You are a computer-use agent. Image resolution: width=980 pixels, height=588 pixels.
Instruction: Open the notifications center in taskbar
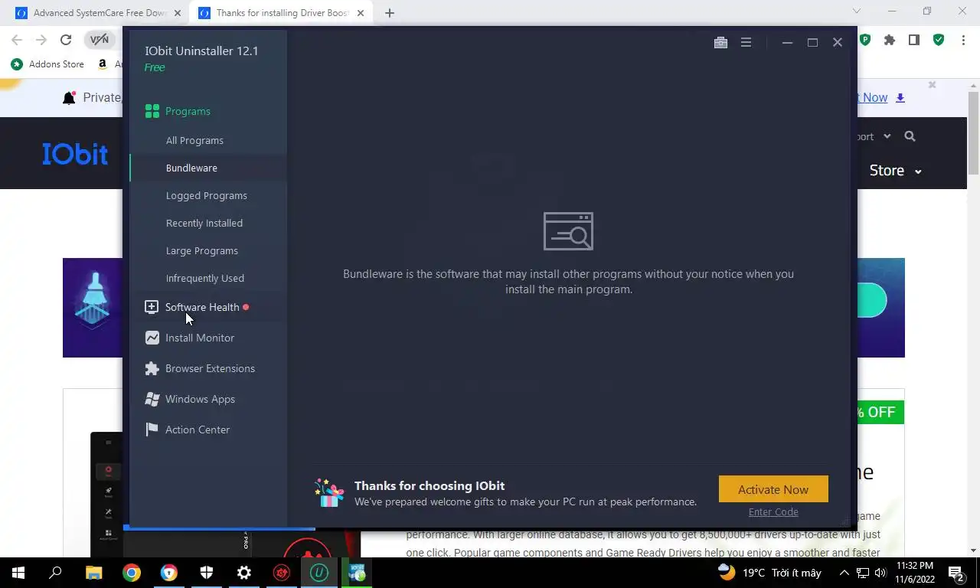coord(956,573)
